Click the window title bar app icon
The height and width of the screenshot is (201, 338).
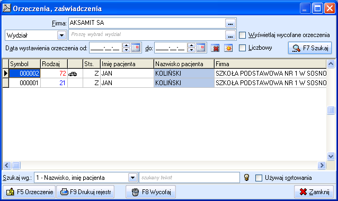pos(6,8)
